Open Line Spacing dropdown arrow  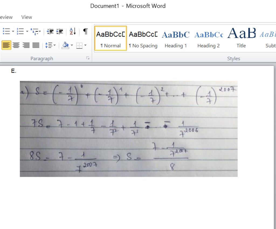tap(54, 45)
